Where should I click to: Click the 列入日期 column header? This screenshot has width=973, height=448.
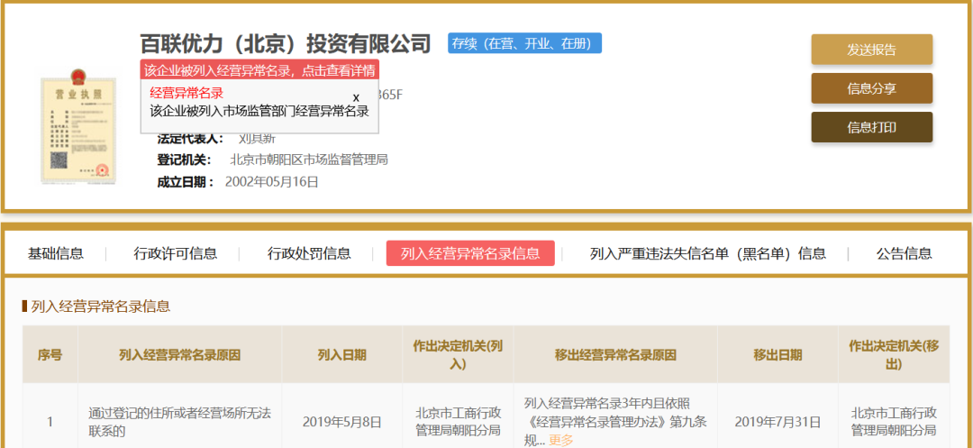tap(342, 355)
